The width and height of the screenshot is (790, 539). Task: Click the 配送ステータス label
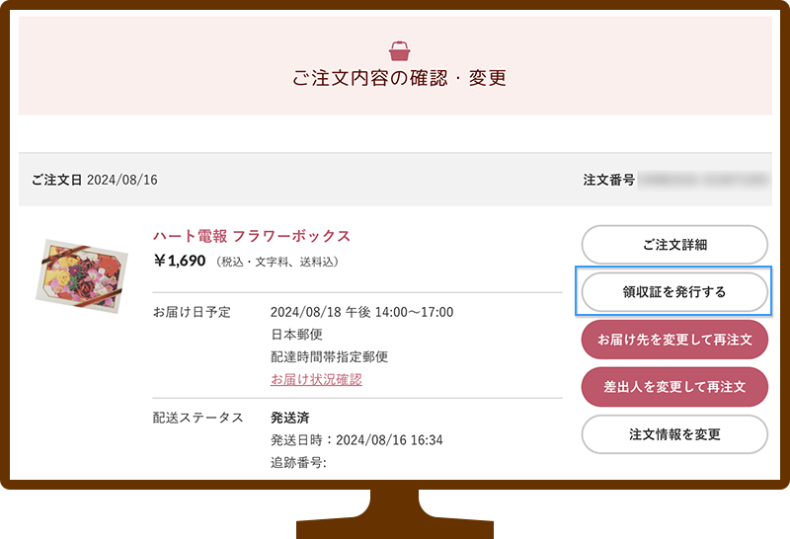tap(198, 418)
